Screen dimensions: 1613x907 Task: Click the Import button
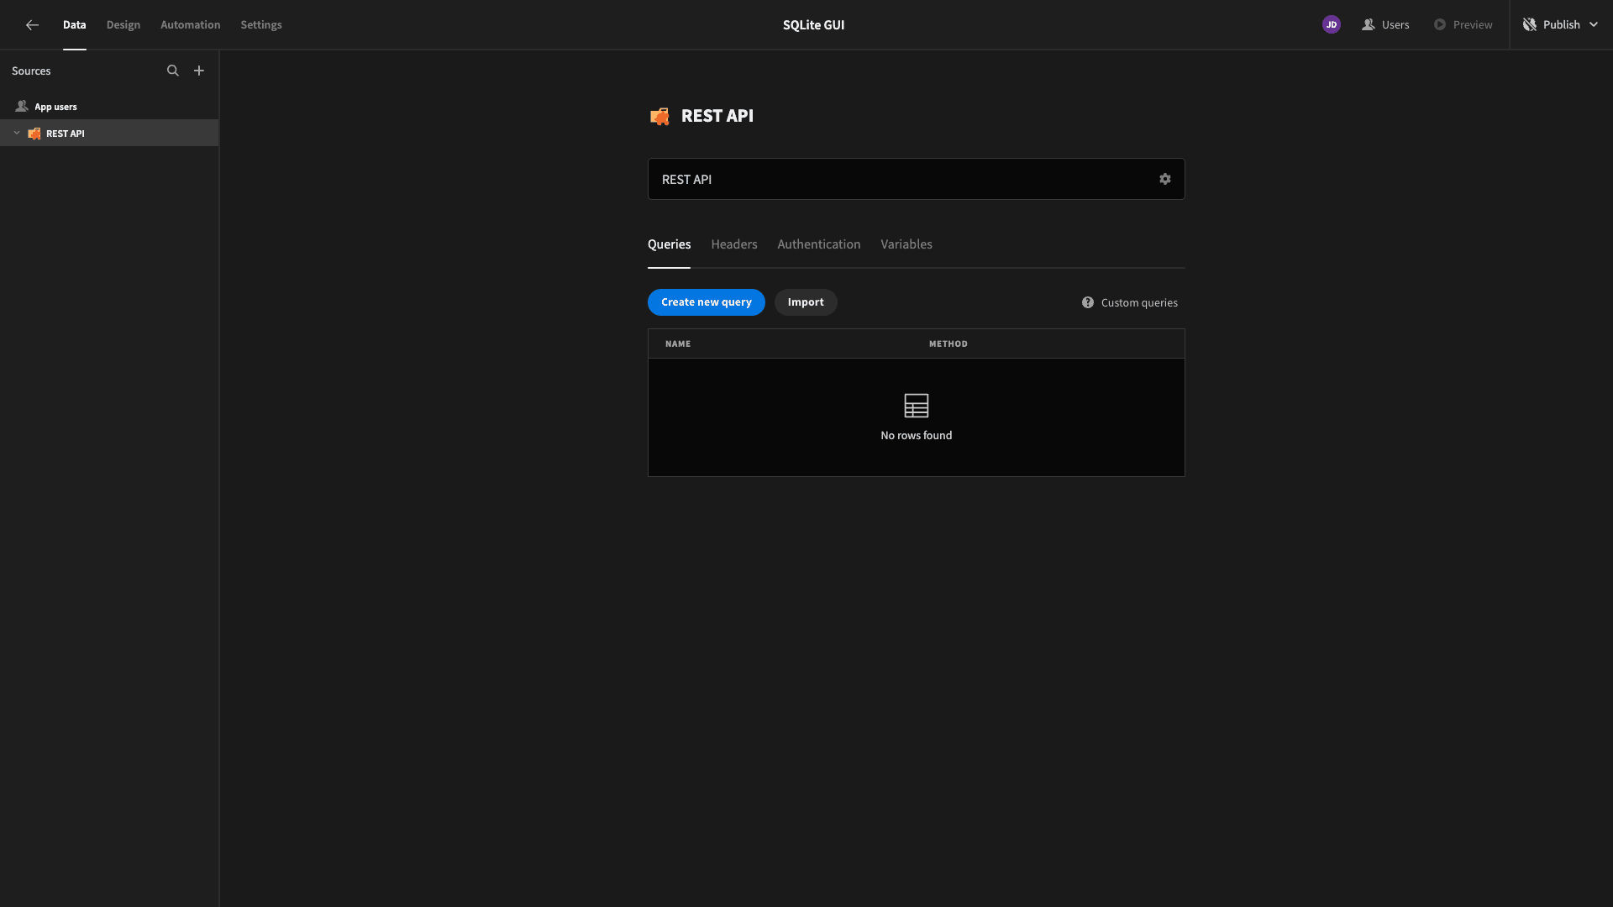click(x=806, y=302)
